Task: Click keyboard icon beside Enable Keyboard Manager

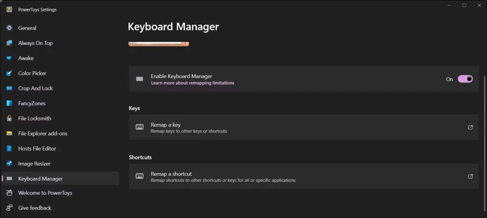Action: [x=139, y=79]
